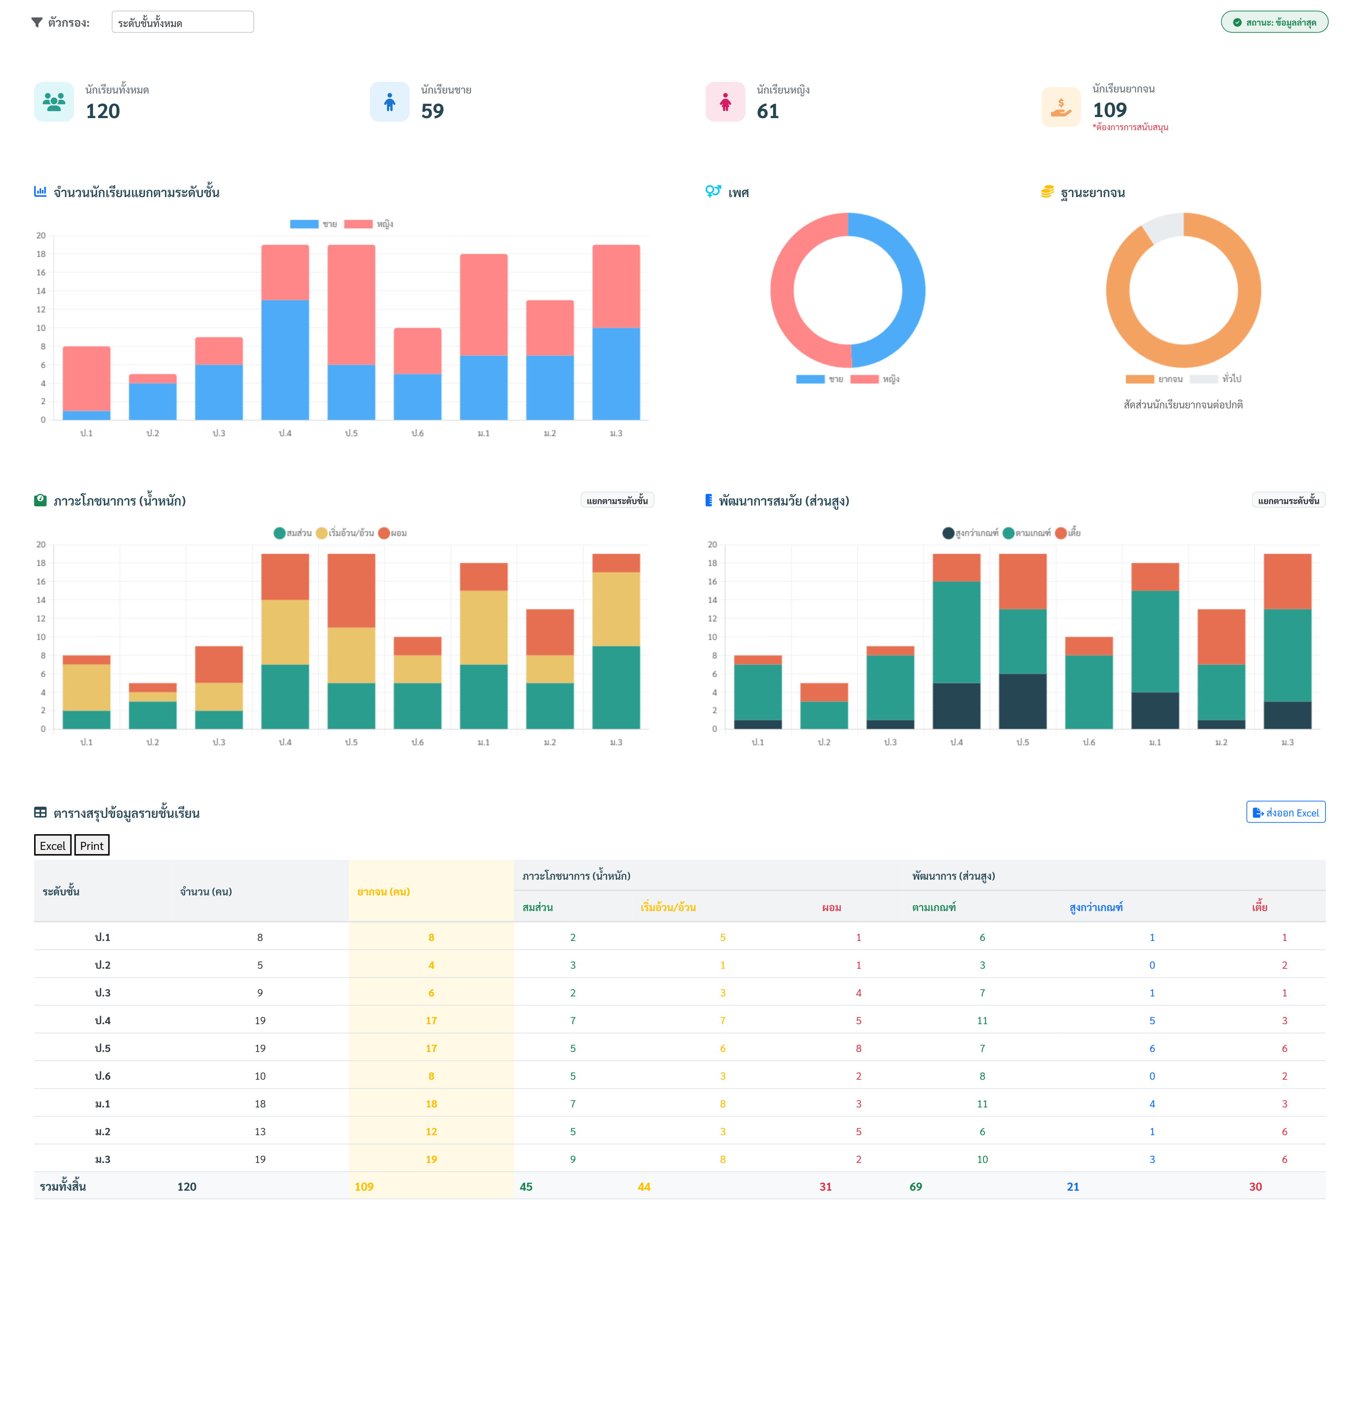Click the coins icon beside ฐานะยากจน

[1047, 192]
